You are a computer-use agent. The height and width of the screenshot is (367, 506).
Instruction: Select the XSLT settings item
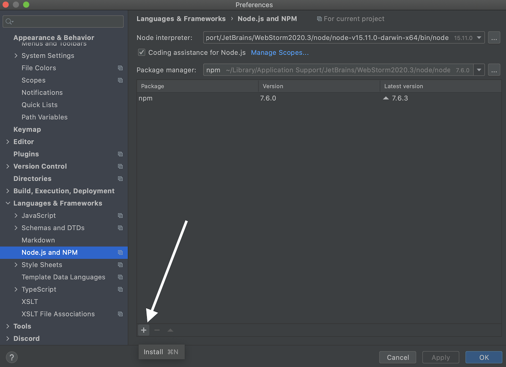[x=30, y=302]
